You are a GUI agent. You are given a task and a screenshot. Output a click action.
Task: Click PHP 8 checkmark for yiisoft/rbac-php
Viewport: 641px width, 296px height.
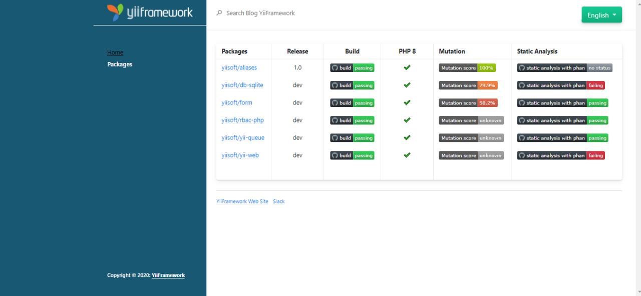coord(407,120)
